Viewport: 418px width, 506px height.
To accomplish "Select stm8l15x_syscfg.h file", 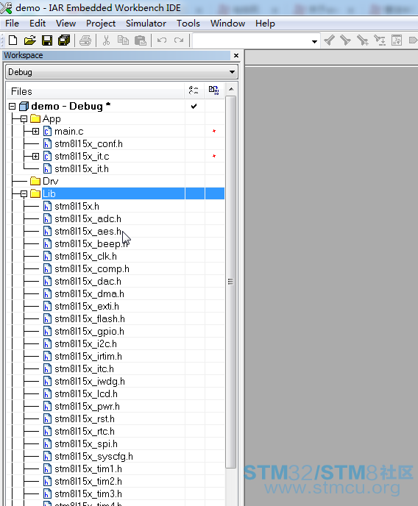I will coord(93,456).
